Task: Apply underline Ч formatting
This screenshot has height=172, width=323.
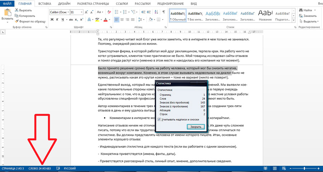Action: (x=62, y=20)
